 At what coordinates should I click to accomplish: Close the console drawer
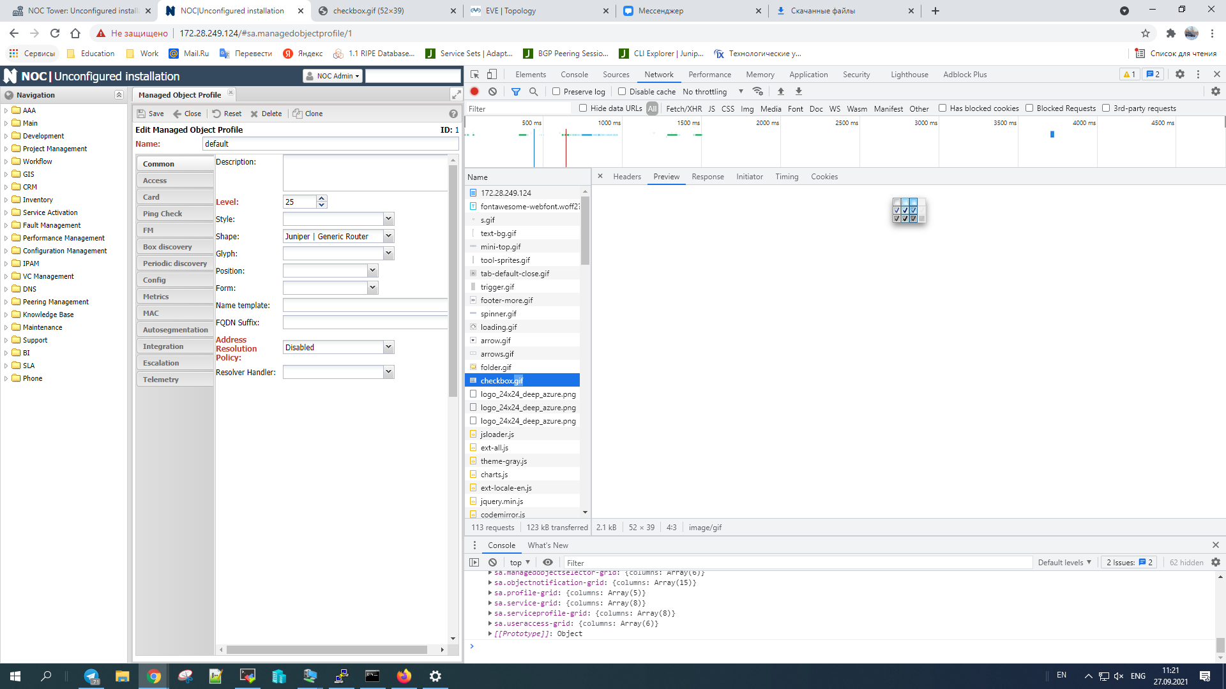(1216, 545)
